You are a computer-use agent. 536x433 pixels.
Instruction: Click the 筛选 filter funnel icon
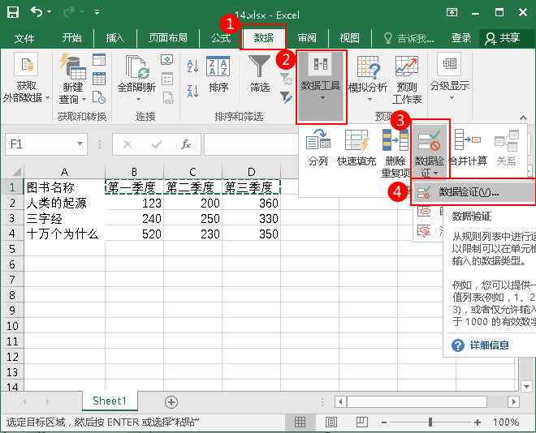click(259, 66)
